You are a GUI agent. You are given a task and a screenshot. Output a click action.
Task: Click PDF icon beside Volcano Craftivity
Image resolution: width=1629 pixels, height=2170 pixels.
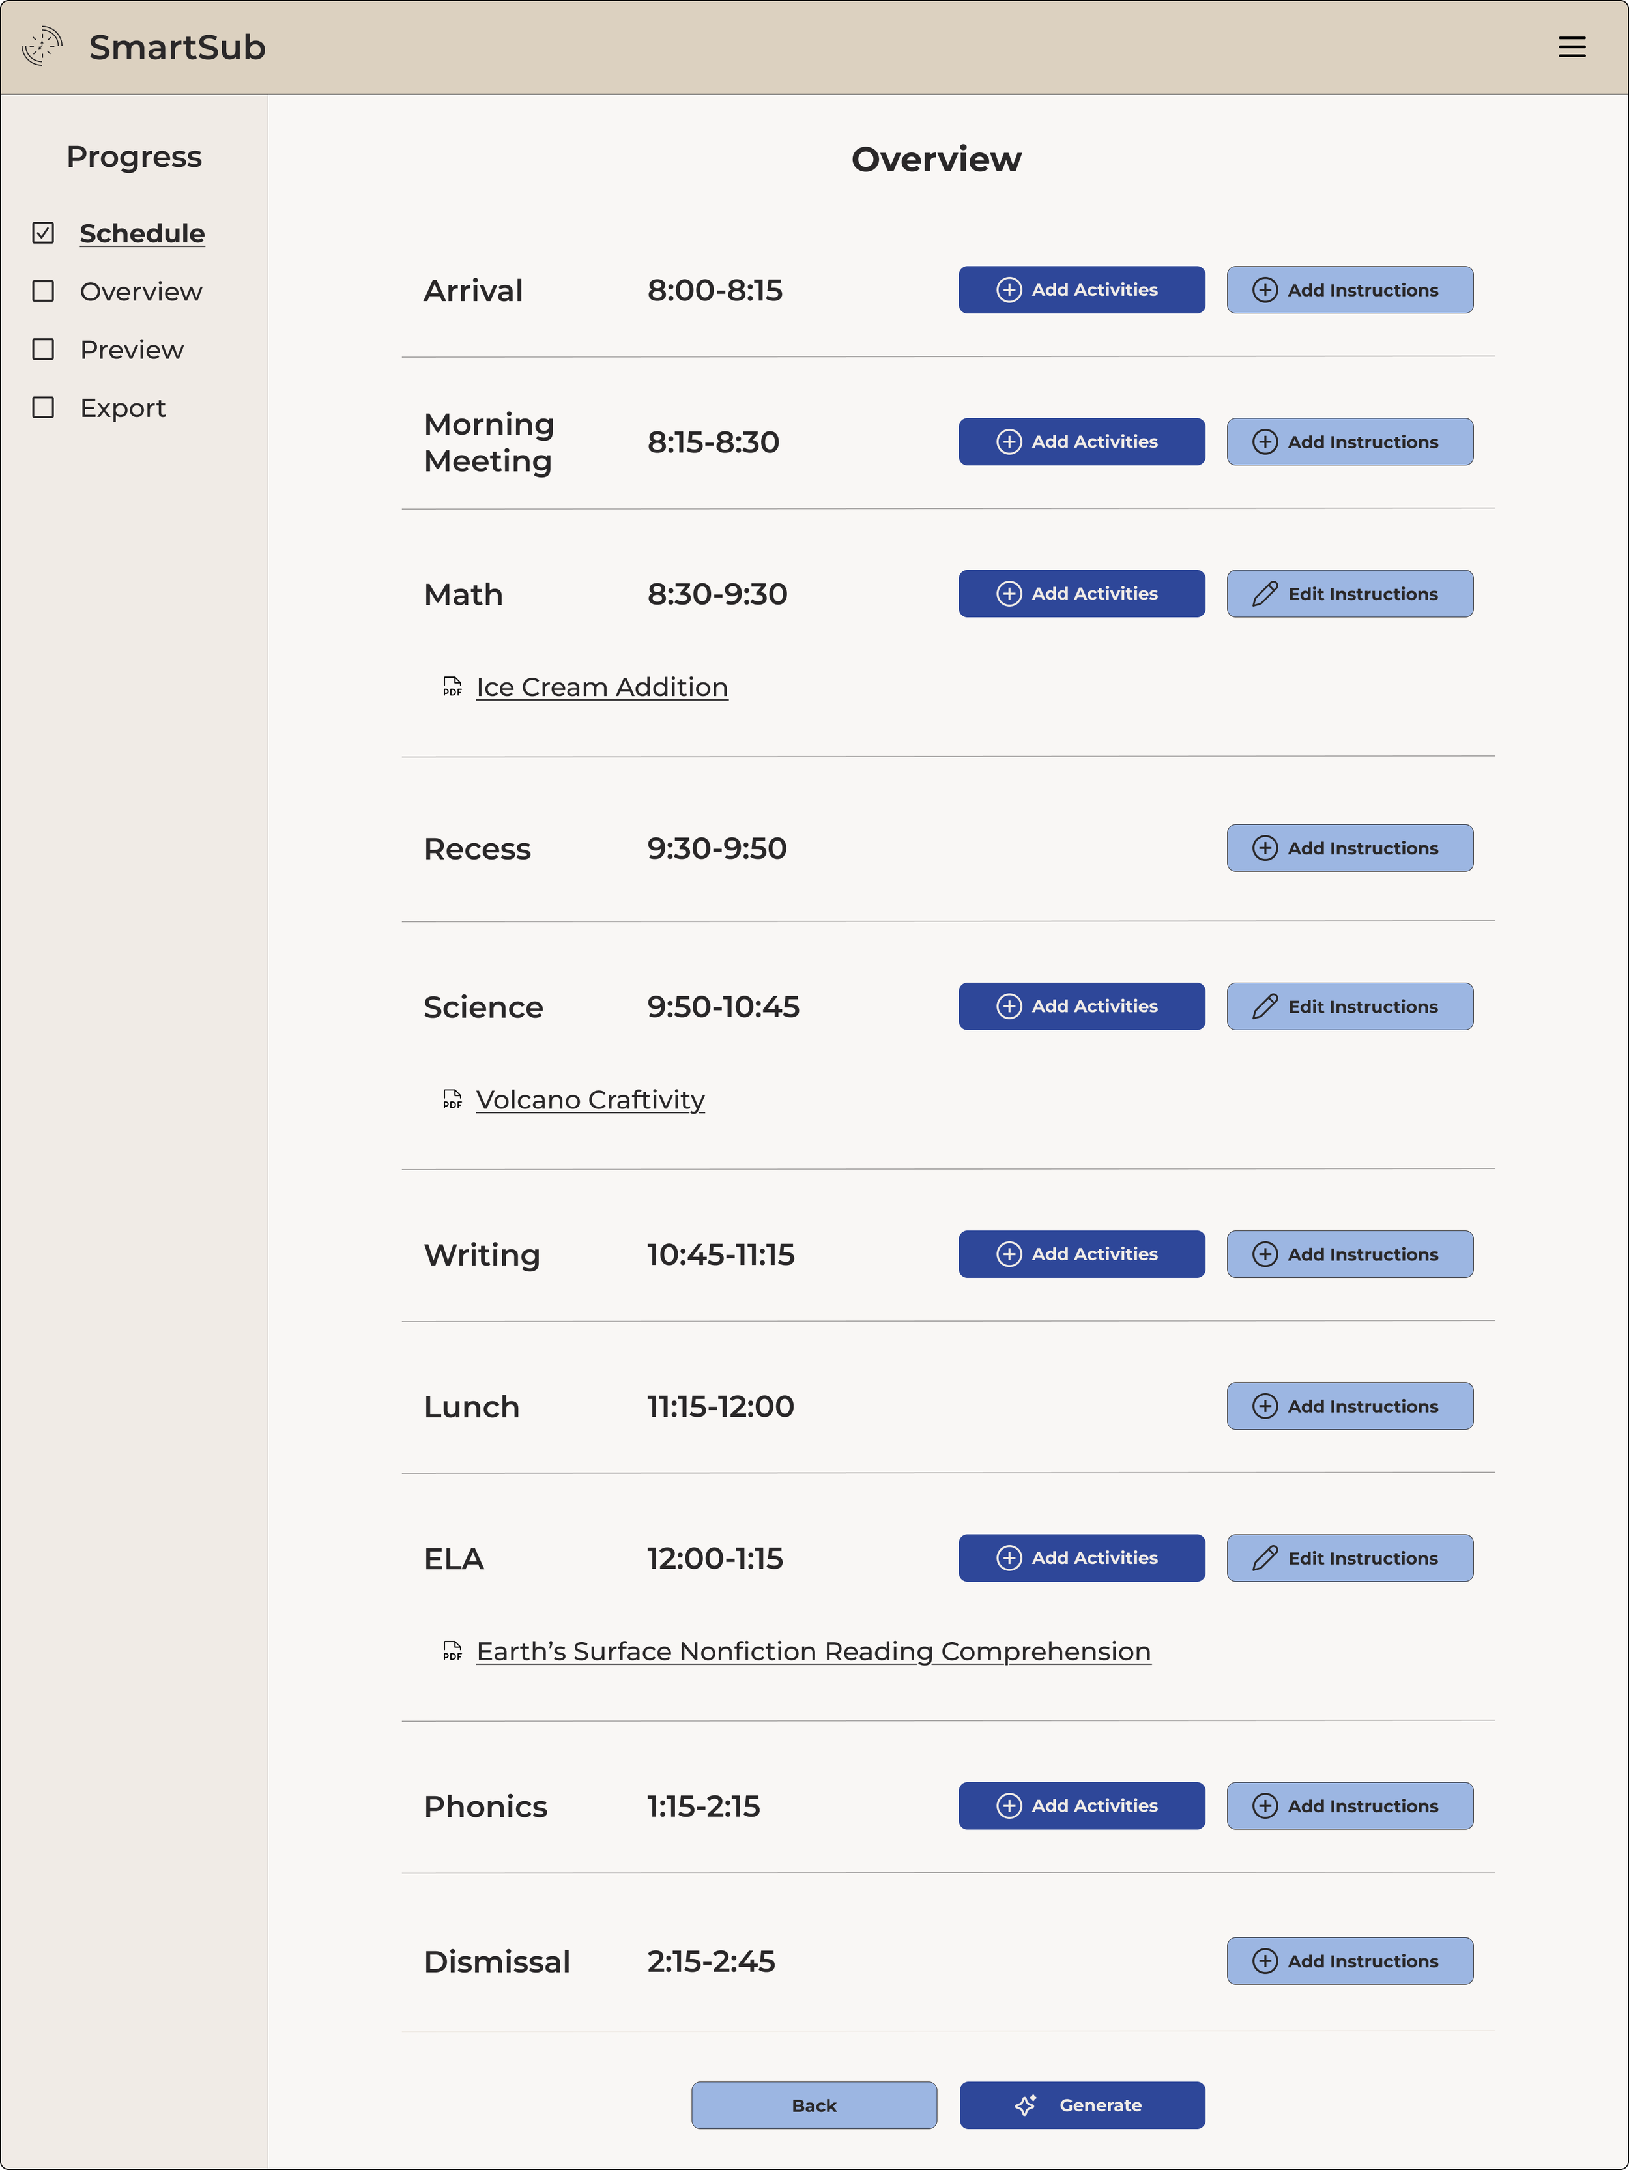(452, 1100)
